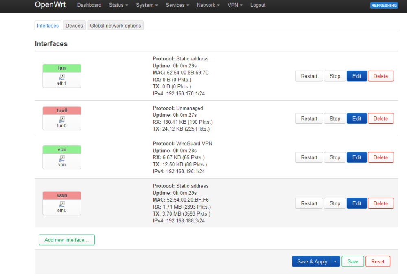Viewport: 407px width, 278px height.
Task: Click the green lan interface label
Action: [62, 68]
